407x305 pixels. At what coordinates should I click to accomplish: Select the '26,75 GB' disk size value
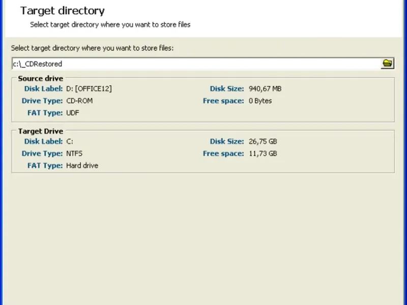(x=263, y=142)
